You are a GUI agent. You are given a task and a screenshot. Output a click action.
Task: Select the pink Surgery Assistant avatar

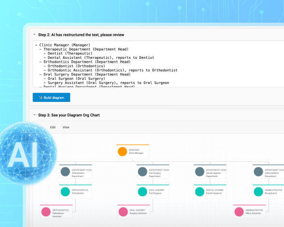pyautogui.click(x=123, y=212)
